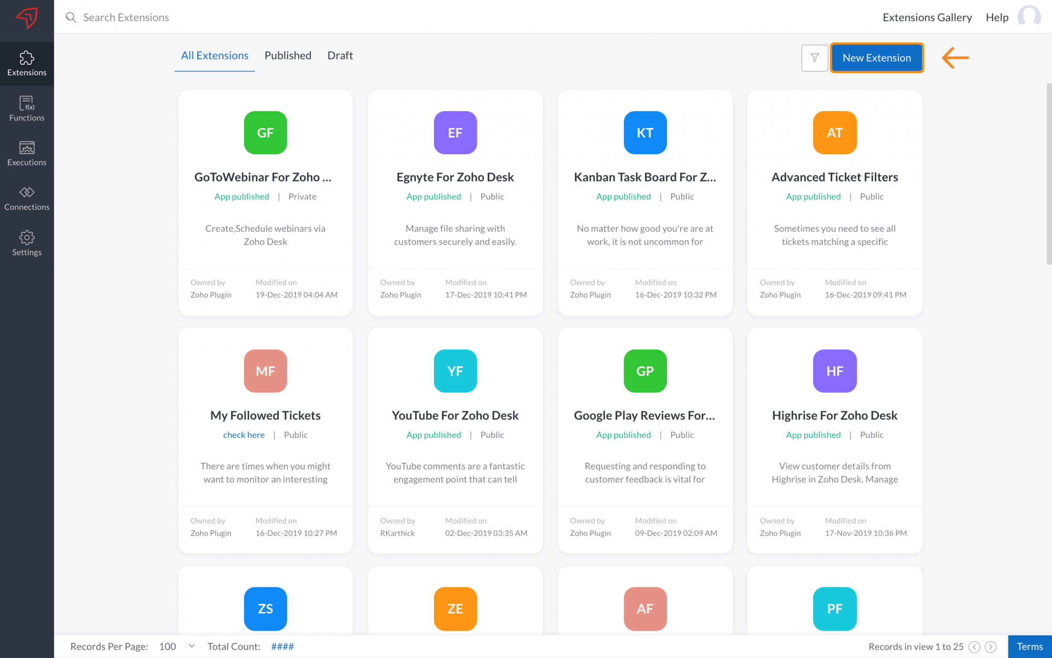Expand the Records Per Page dropdown
Viewport: 1052px width, 658px height.
point(191,646)
